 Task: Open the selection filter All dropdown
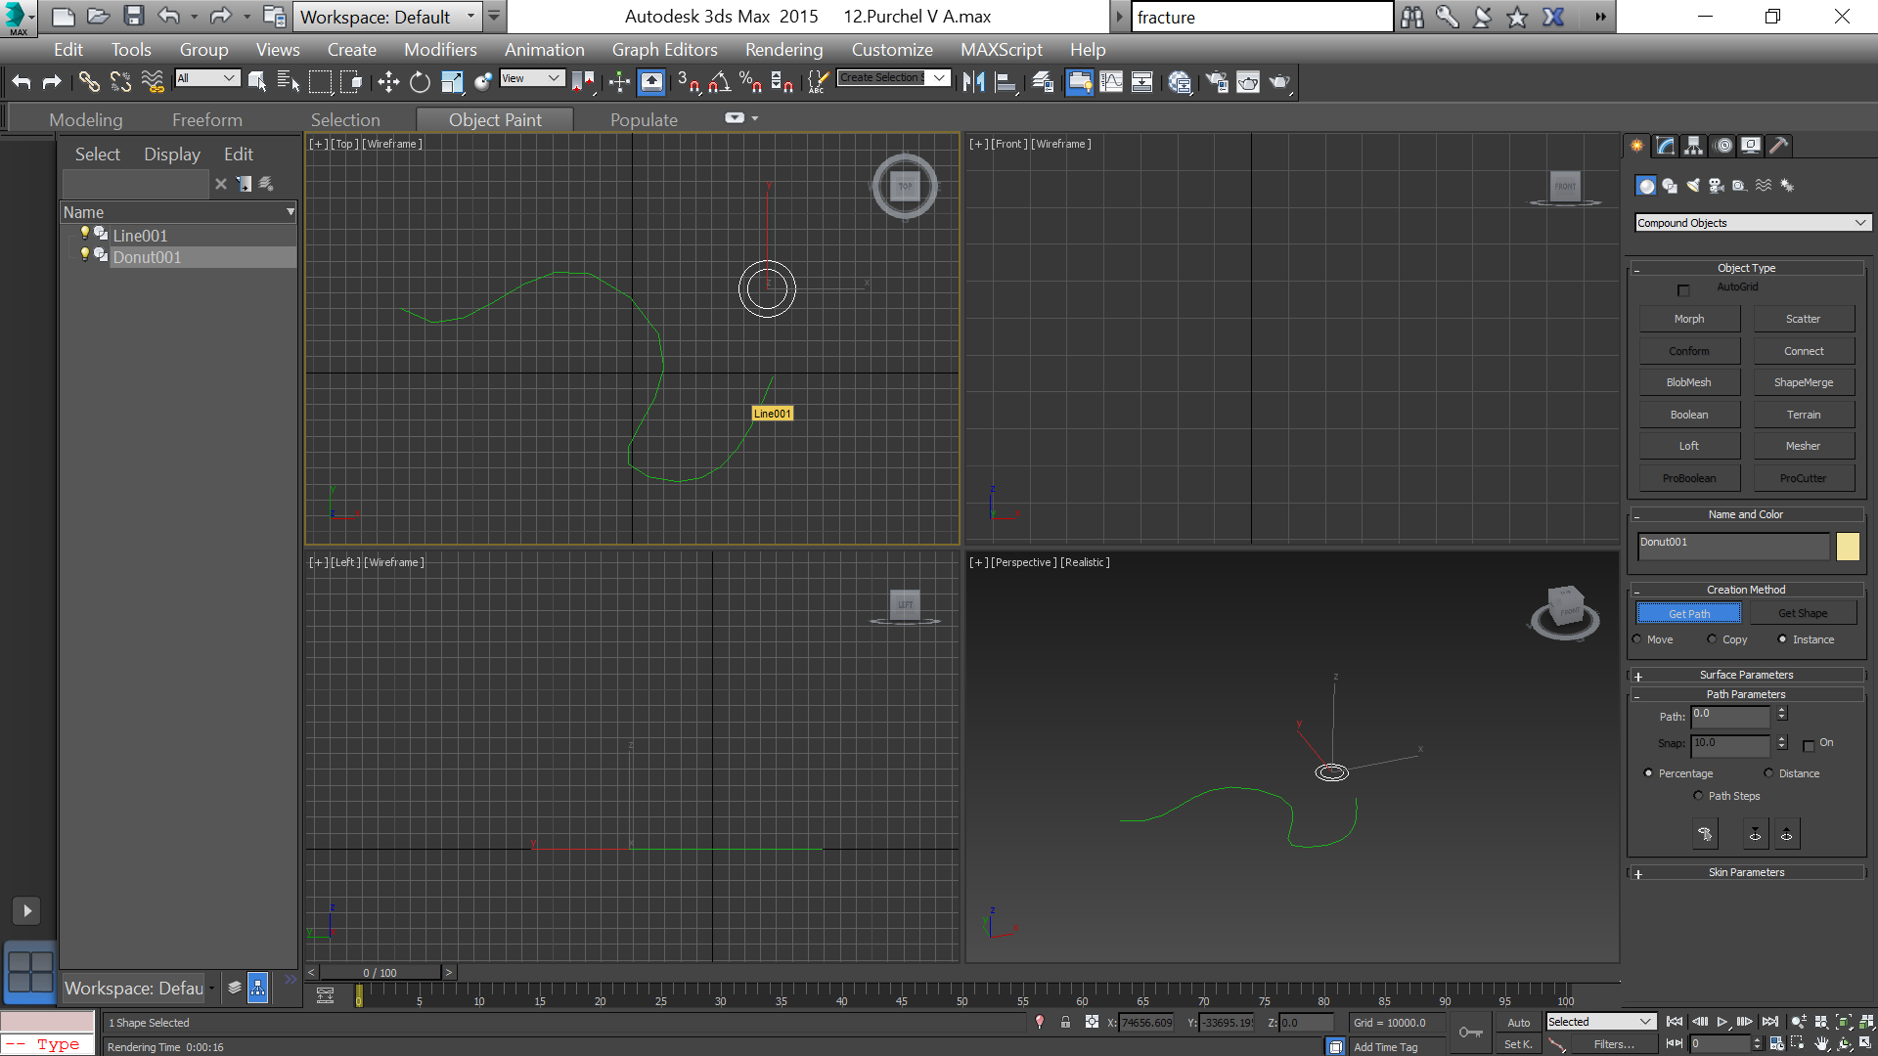(207, 78)
